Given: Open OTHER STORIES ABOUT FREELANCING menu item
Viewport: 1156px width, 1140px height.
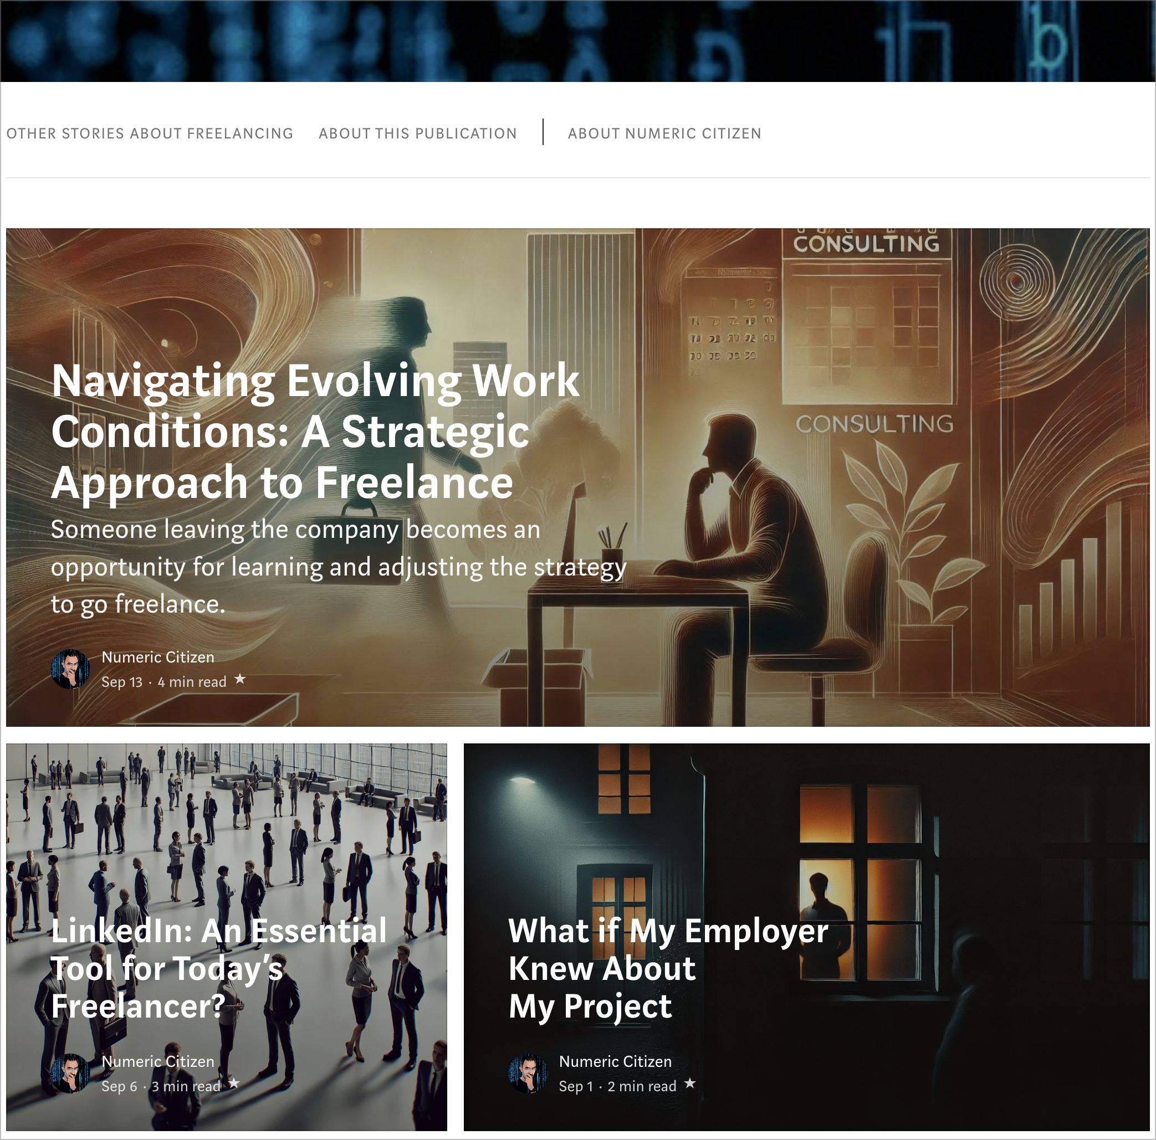Looking at the screenshot, I should pos(149,132).
